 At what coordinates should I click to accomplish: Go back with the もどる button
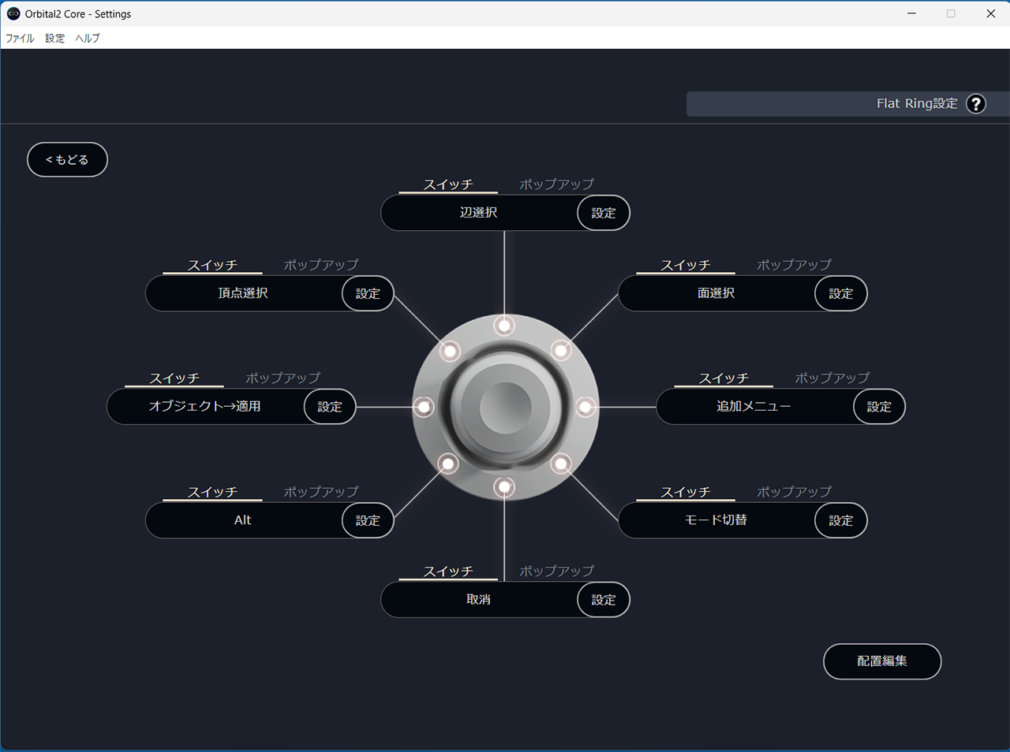[x=67, y=159]
